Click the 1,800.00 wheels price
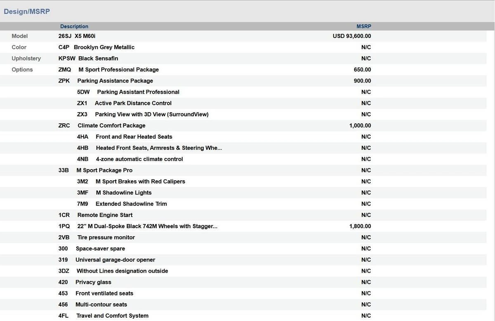This screenshot has width=495, height=321. click(x=360, y=226)
